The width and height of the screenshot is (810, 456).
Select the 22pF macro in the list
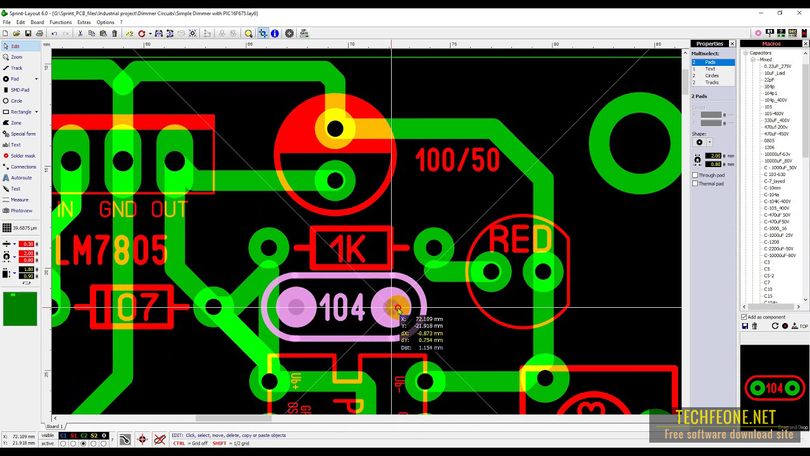[769, 80]
